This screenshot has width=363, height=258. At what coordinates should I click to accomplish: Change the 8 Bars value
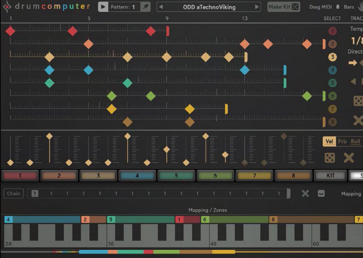click(338, 7)
